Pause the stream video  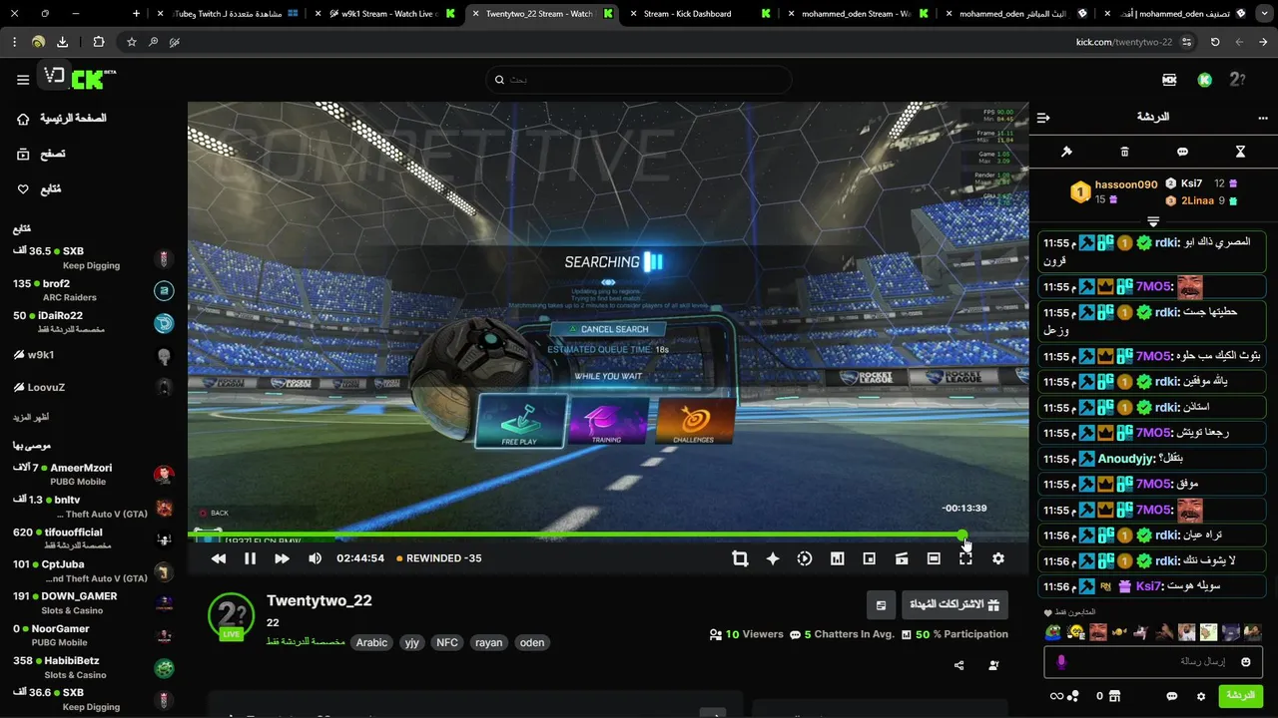[x=250, y=558]
